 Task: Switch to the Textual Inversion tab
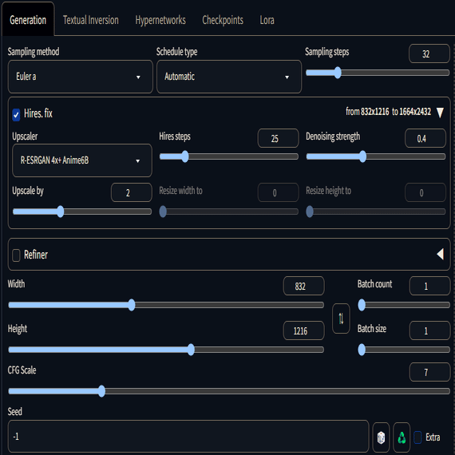[x=91, y=20]
